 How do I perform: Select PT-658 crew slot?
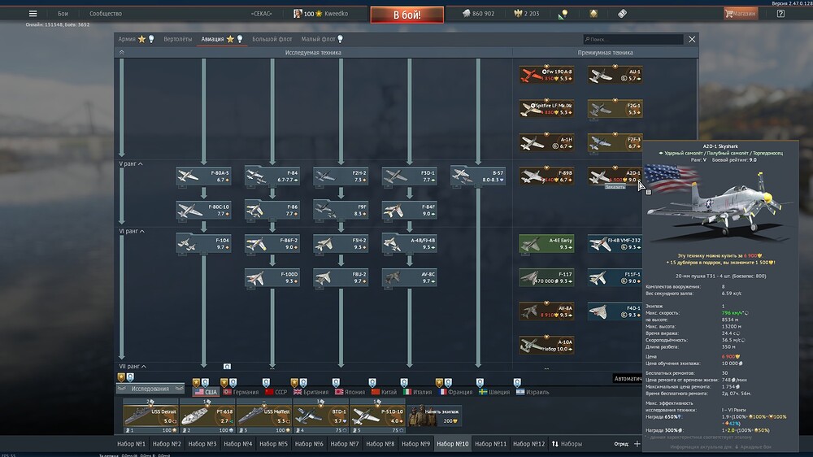[x=207, y=416]
